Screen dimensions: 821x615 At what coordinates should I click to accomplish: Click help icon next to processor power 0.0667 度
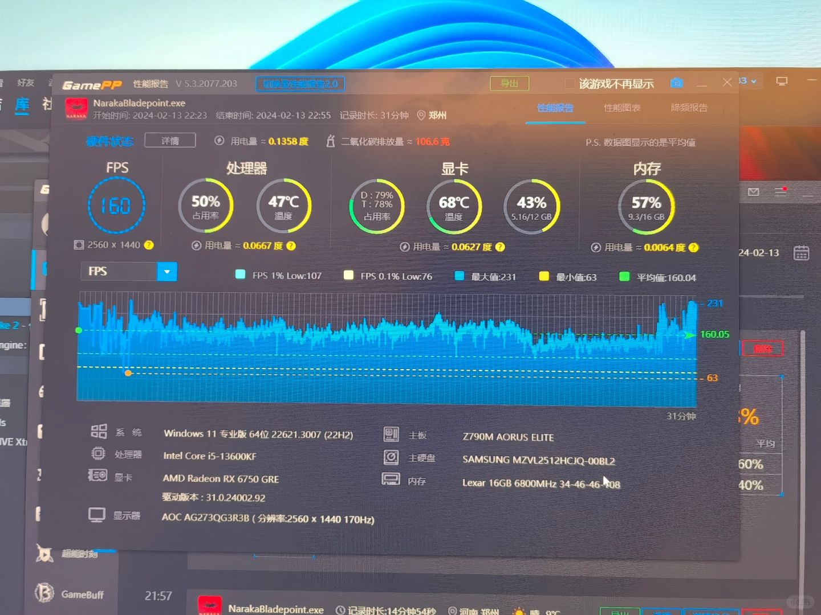(291, 246)
